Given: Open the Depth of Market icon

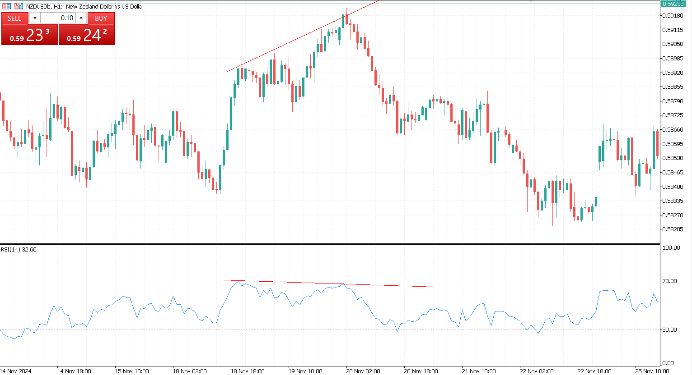Looking at the screenshot, I should point(19,6).
